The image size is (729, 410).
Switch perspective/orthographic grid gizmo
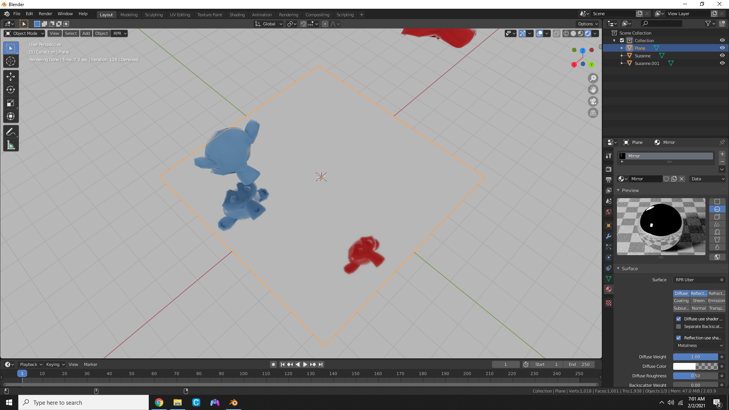point(593,113)
